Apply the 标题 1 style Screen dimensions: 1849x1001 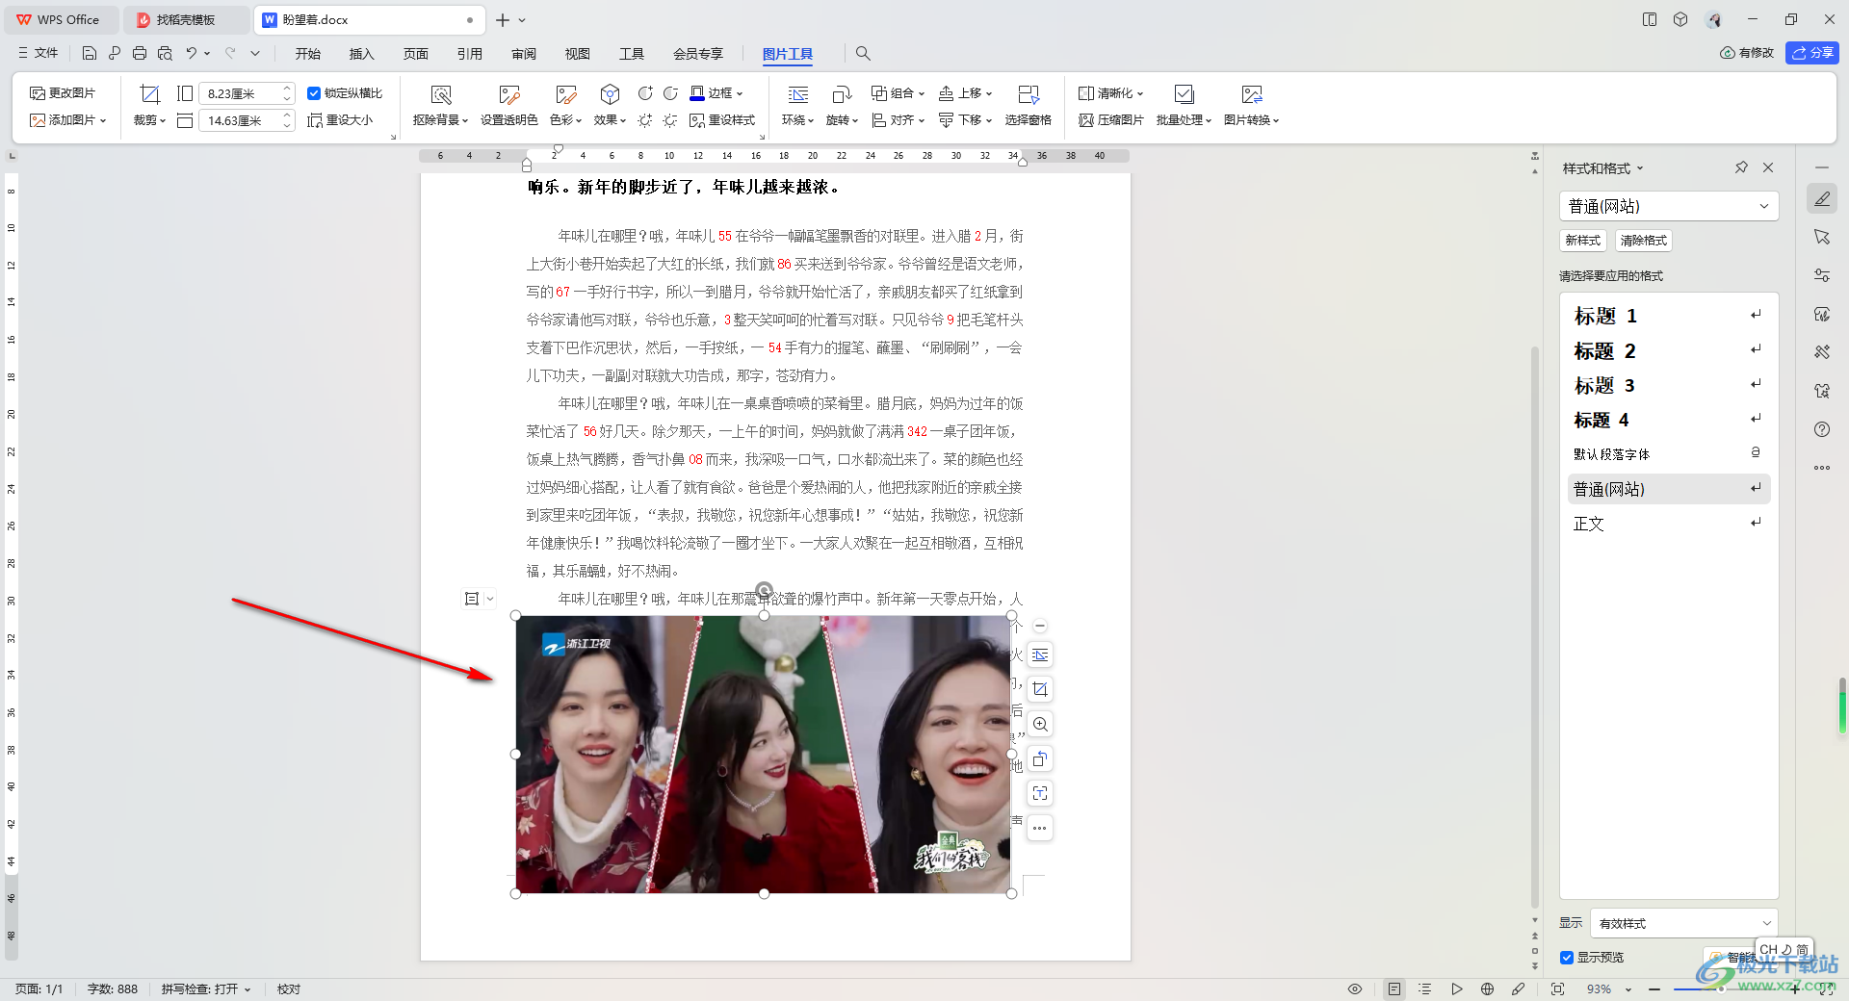click(x=1669, y=316)
